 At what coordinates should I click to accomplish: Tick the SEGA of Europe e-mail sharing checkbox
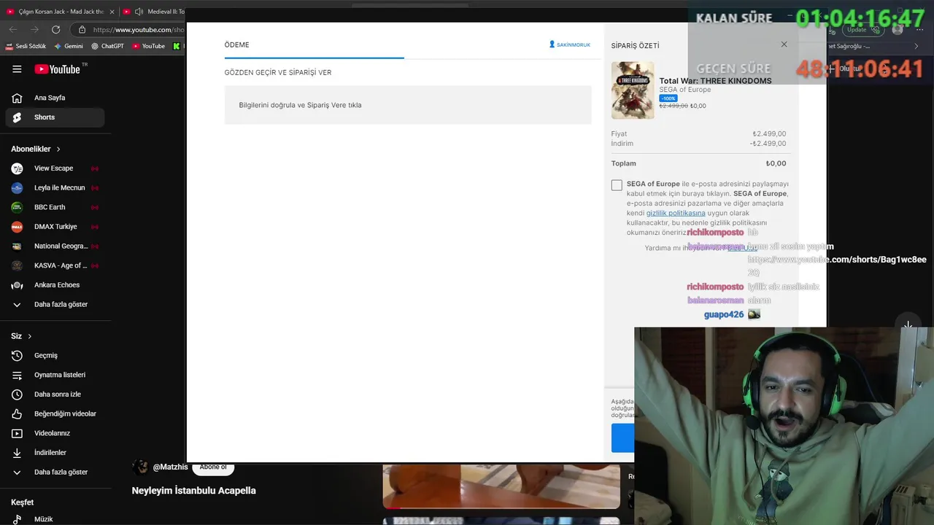tap(617, 185)
